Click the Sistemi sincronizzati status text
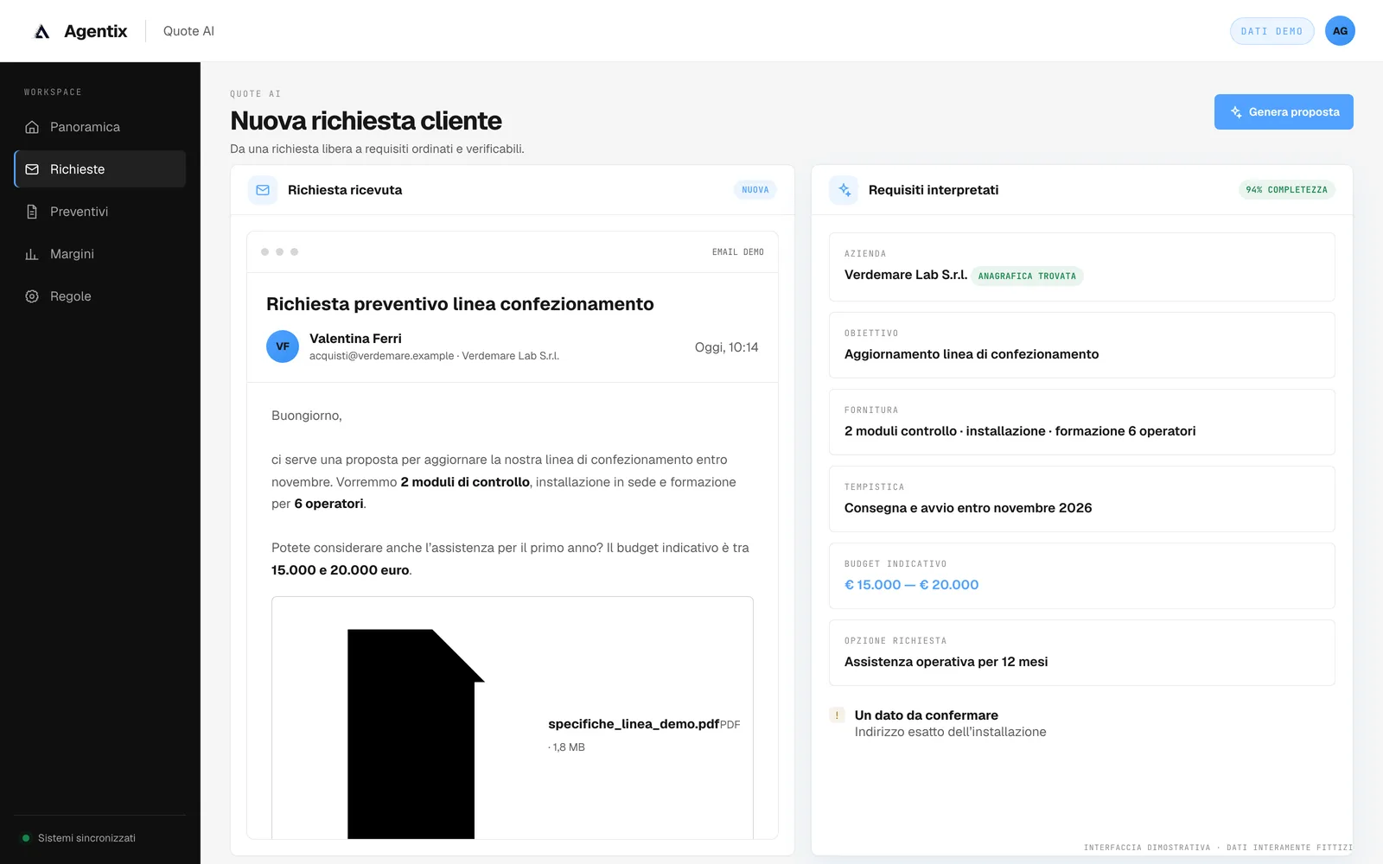 coord(86,838)
